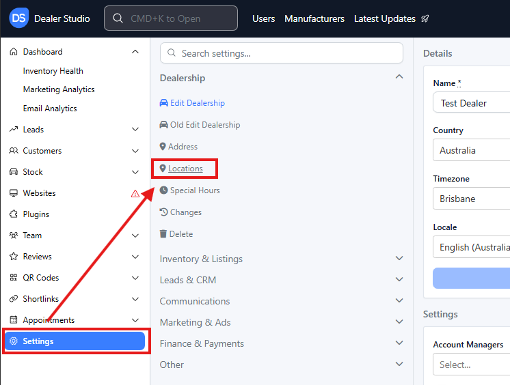Click the Plugins puzzle piece icon

[14, 214]
